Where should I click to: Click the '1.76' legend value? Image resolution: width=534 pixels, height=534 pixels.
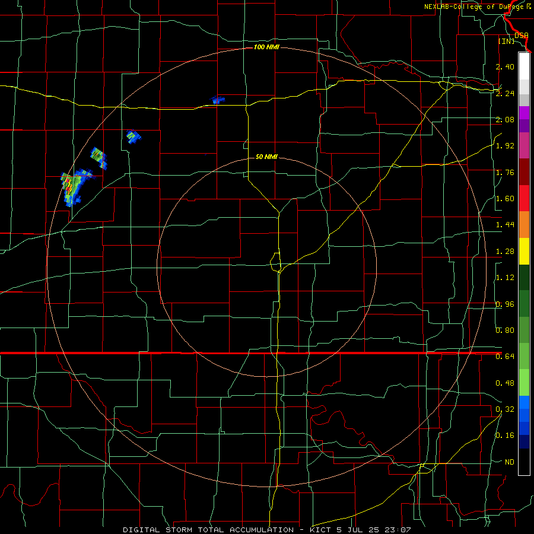tap(505, 172)
